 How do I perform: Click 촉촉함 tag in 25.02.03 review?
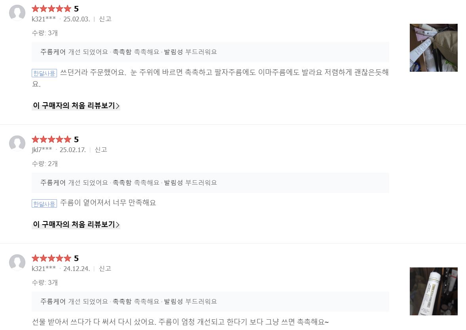click(122, 52)
